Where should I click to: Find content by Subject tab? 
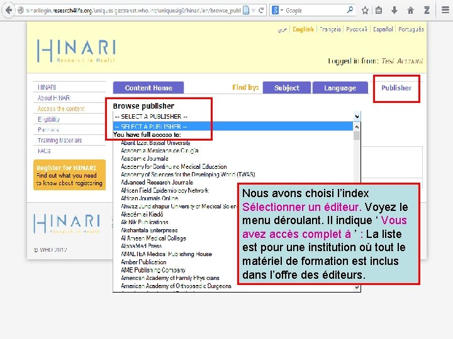tap(287, 88)
